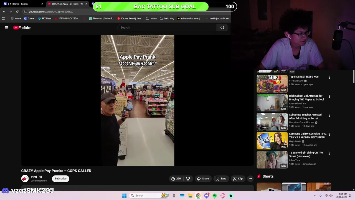Image resolution: width=355 pixels, height=200 pixels.
Task: Open the volume speaker tray icon
Action: pos(331,196)
